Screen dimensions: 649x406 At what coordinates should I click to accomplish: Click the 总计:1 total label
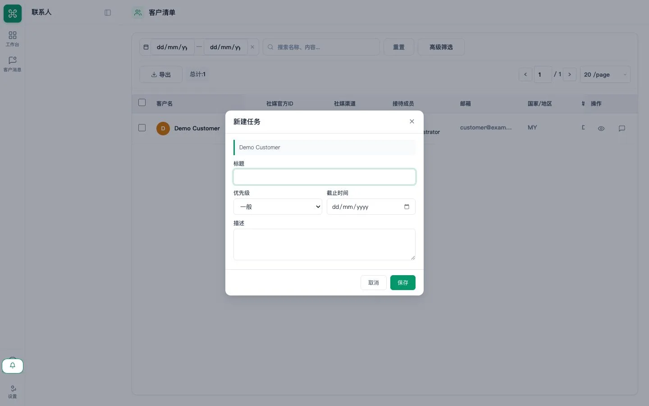(x=198, y=74)
